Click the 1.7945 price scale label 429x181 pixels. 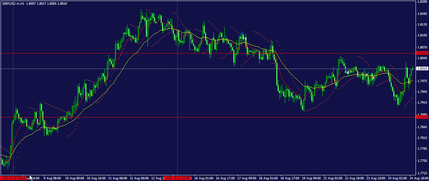tap(422, 92)
